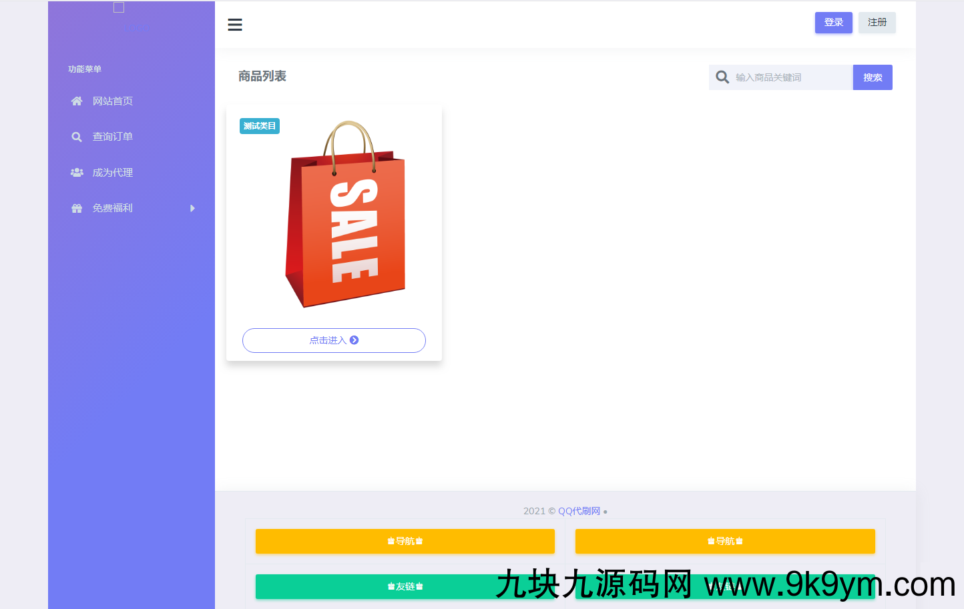
Task: Open the SALE shopping bag product image
Action: click(x=346, y=215)
